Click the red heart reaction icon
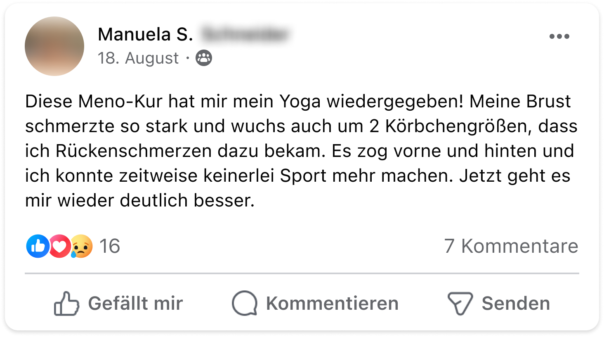This screenshot has height=337, width=604. (60, 246)
